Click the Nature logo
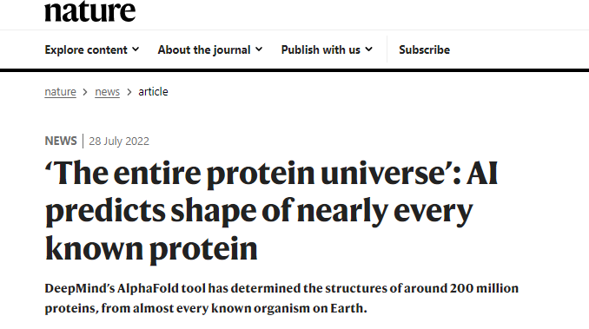Screen dimensions: 589x329 tap(89, 11)
